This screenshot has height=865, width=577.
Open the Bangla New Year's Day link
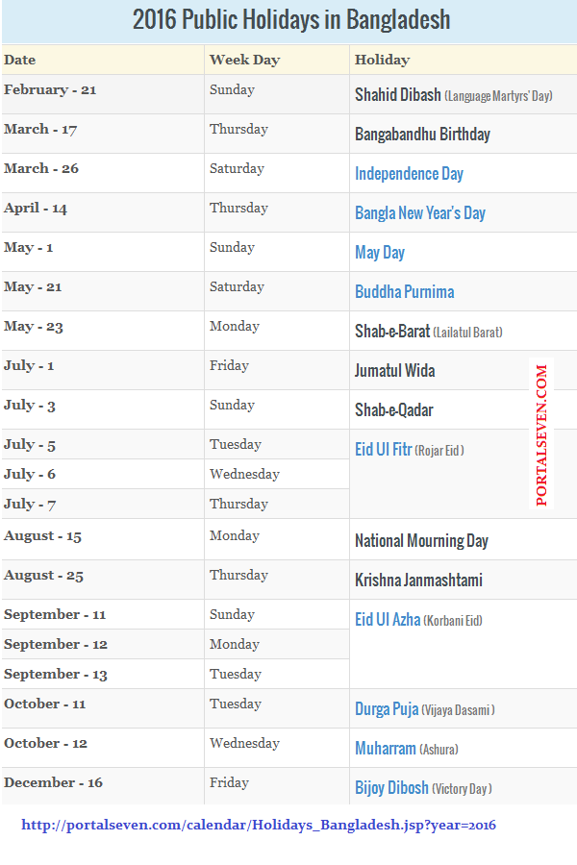(419, 213)
